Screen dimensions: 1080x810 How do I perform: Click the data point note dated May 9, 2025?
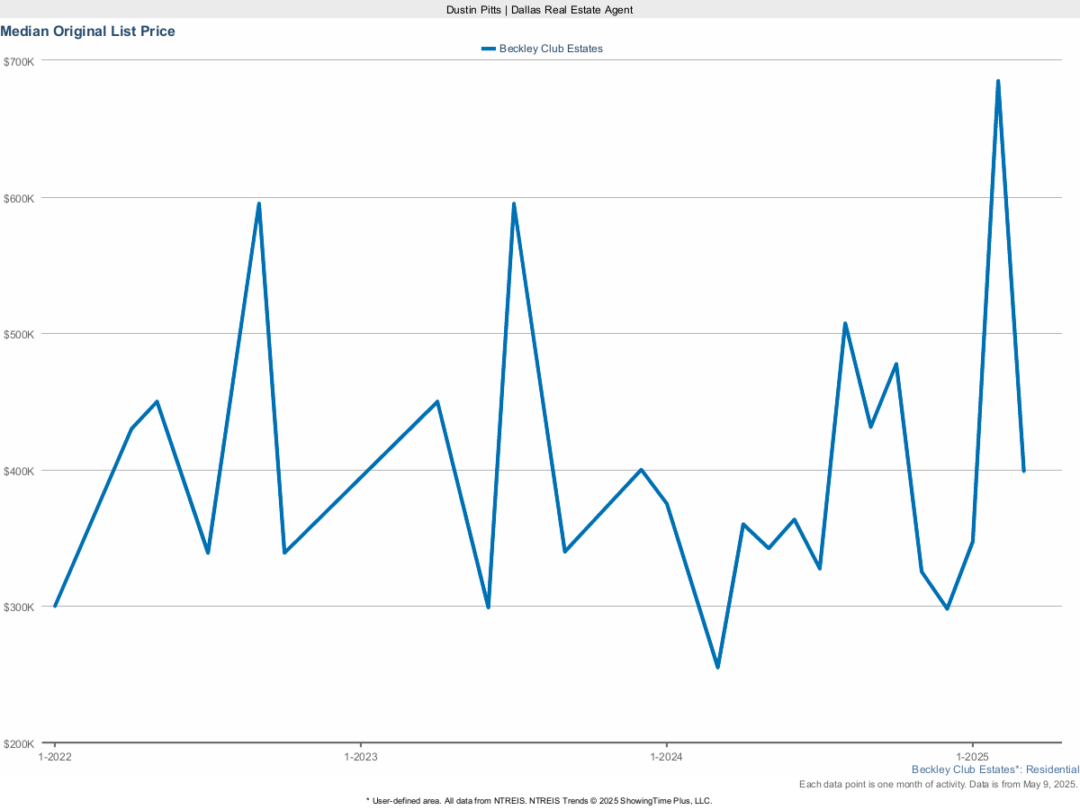click(939, 785)
